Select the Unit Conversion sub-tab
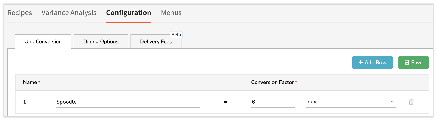437x121 pixels. tap(43, 42)
